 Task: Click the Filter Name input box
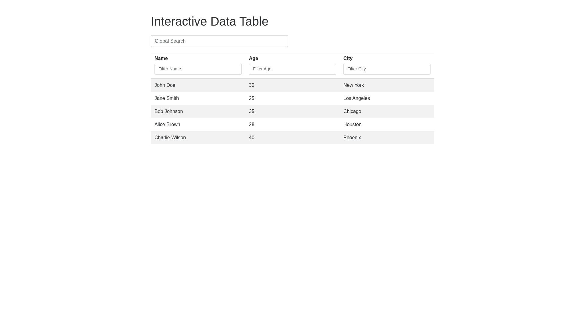198,69
